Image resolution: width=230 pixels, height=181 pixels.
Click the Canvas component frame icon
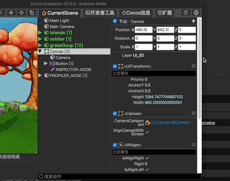tap(120, 114)
